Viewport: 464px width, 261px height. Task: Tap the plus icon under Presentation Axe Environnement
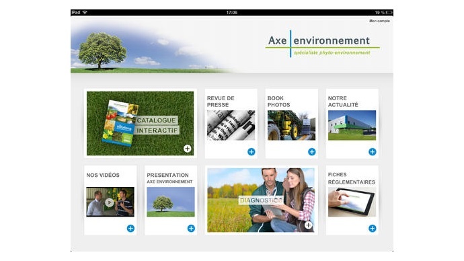coord(191,229)
